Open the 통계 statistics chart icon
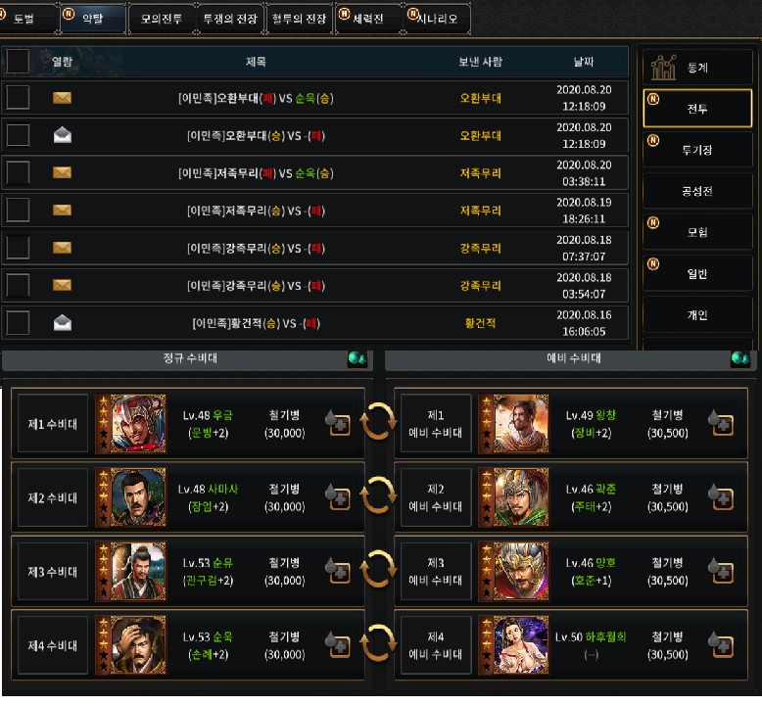The height and width of the screenshot is (705, 762). click(x=663, y=68)
